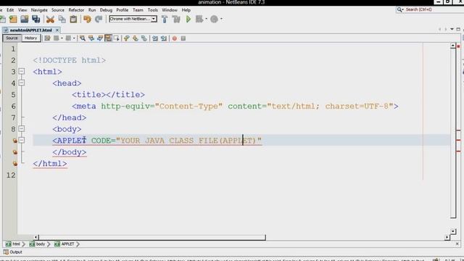Click the vertical scrollbar in editor
This screenshot has height=261, width=464.
pyautogui.click(x=453, y=133)
